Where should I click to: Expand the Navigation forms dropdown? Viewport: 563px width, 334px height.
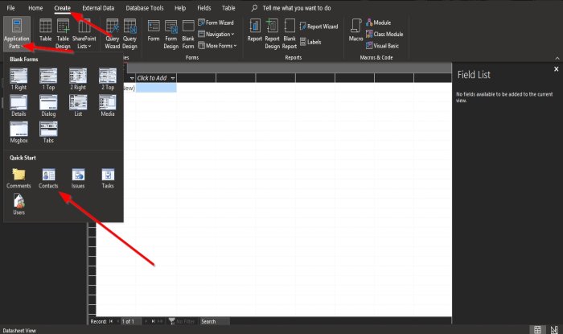click(x=216, y=34)
